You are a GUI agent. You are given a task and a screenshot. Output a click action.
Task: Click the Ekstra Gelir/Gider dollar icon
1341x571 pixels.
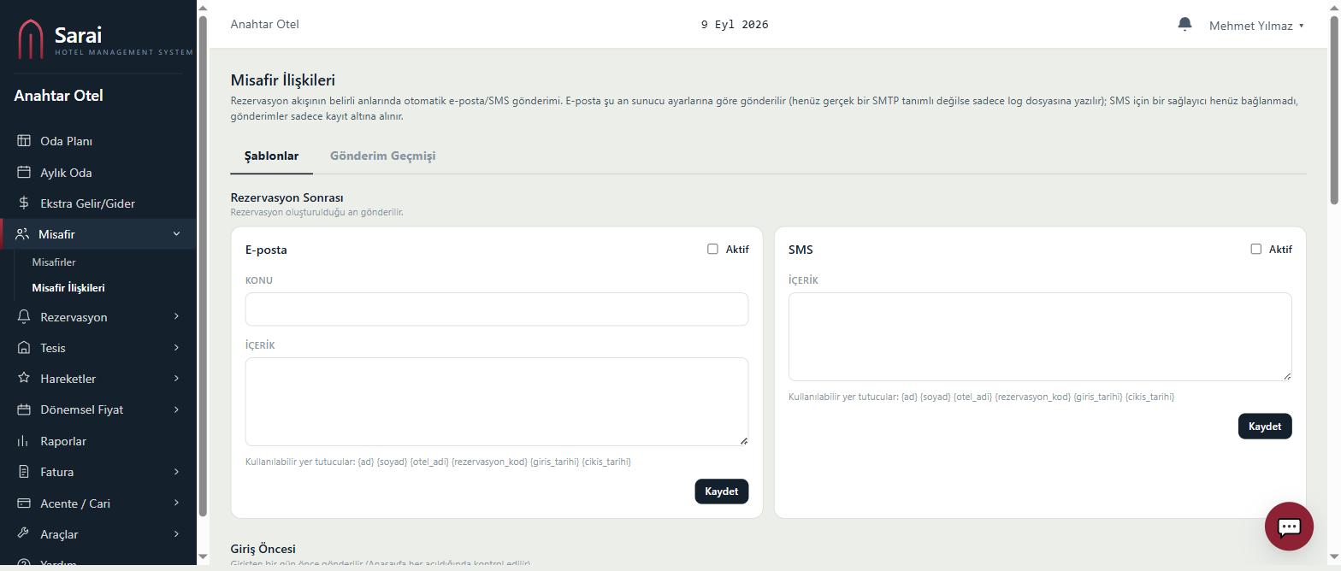coord(24,203)
